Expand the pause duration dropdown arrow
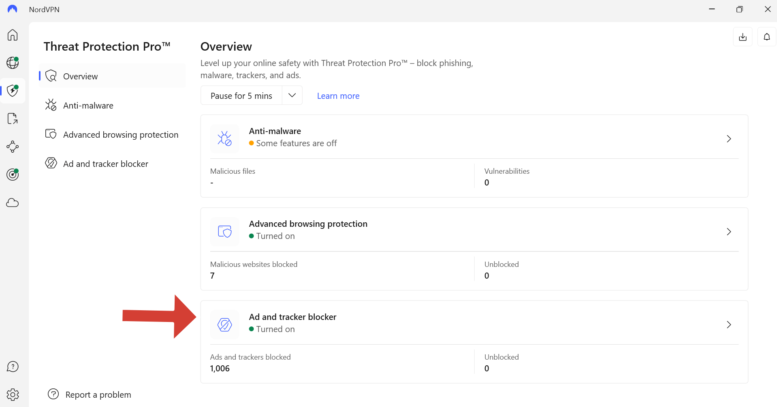 tap(292, 95)
